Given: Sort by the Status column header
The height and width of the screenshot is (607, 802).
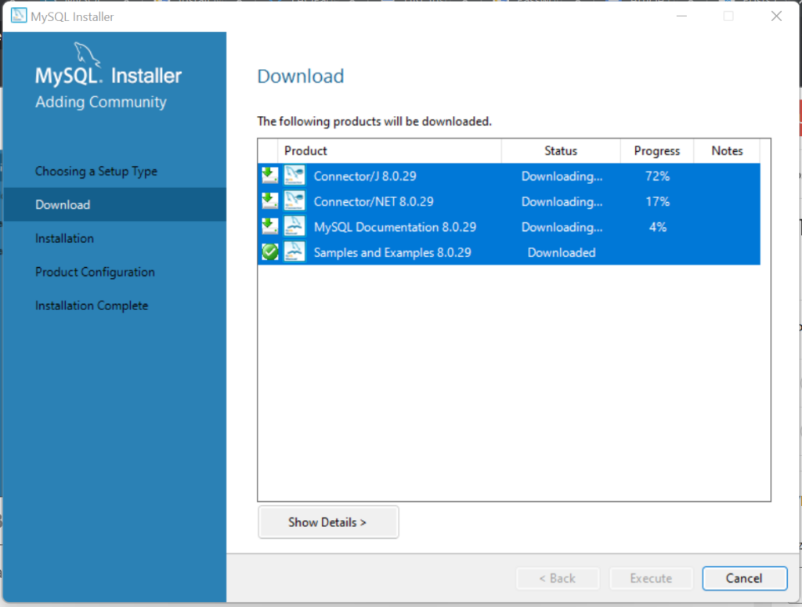Looking at the screenshot, I should click(x=561, y=151).
